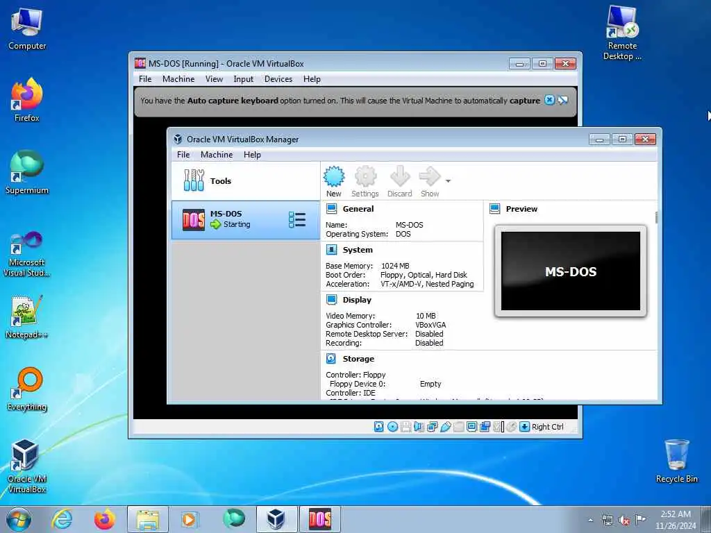Open File menu in VirtualBox Manager
711x533 pixels.
tap(183, 155)
